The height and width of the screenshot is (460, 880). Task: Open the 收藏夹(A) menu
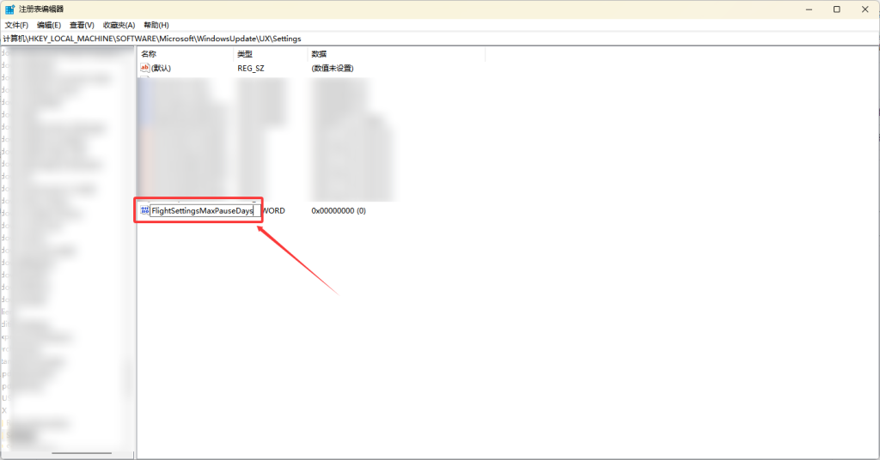pos(119,25)
